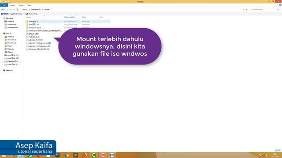The width and height of the screenshot is (282, 158).
Task: Open Downloads under Favorites
Action: click(12, 25)
